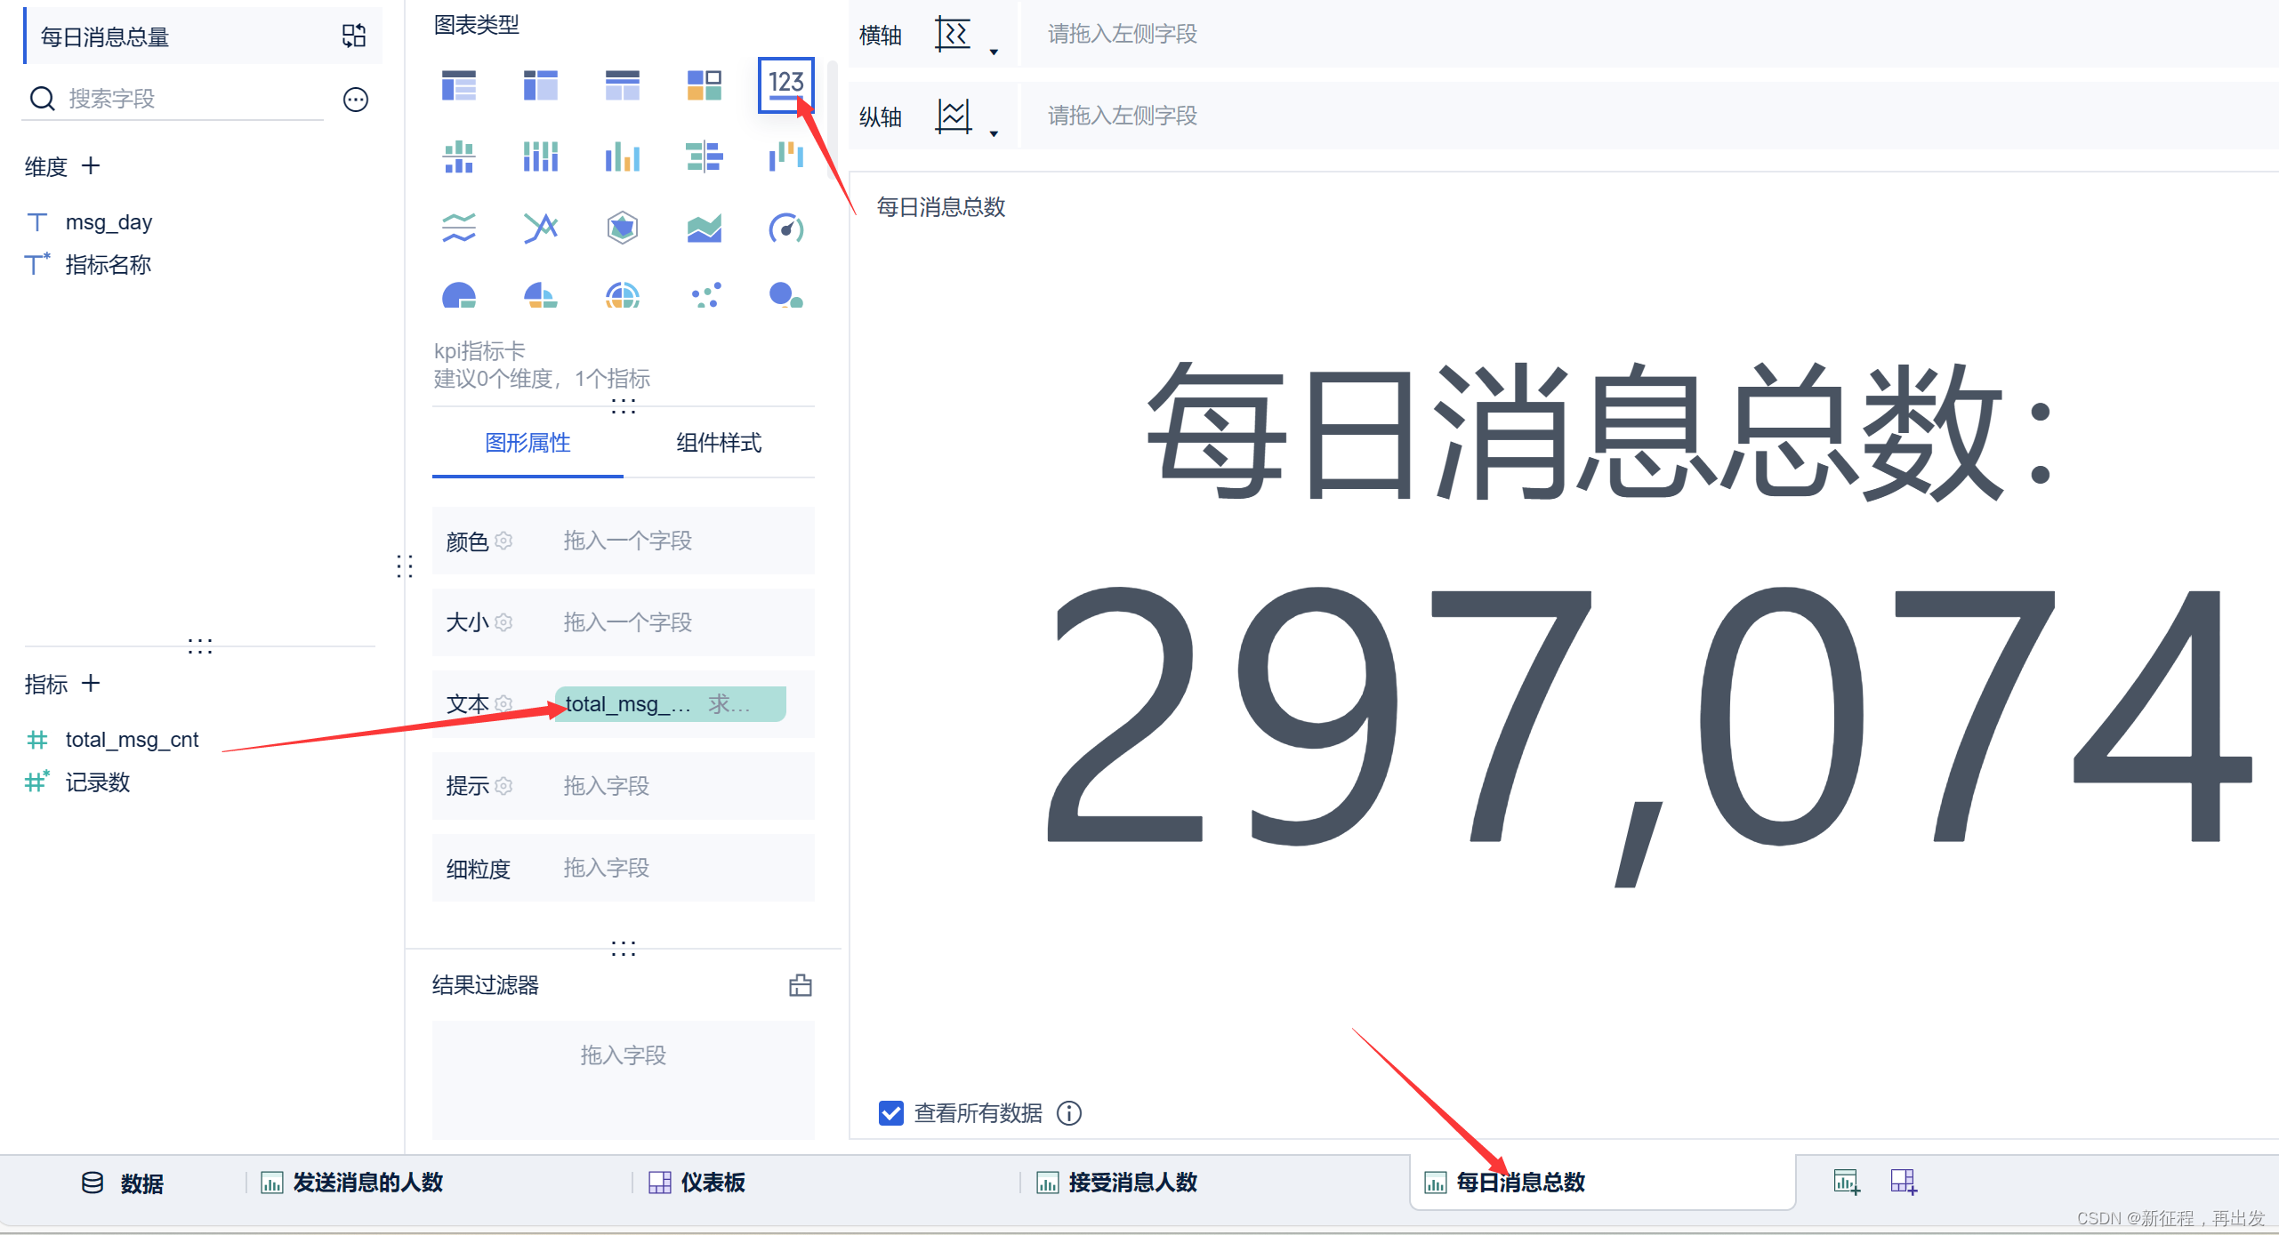
Task: Open the 仪表板 tab
Action: pos(697,1183)
